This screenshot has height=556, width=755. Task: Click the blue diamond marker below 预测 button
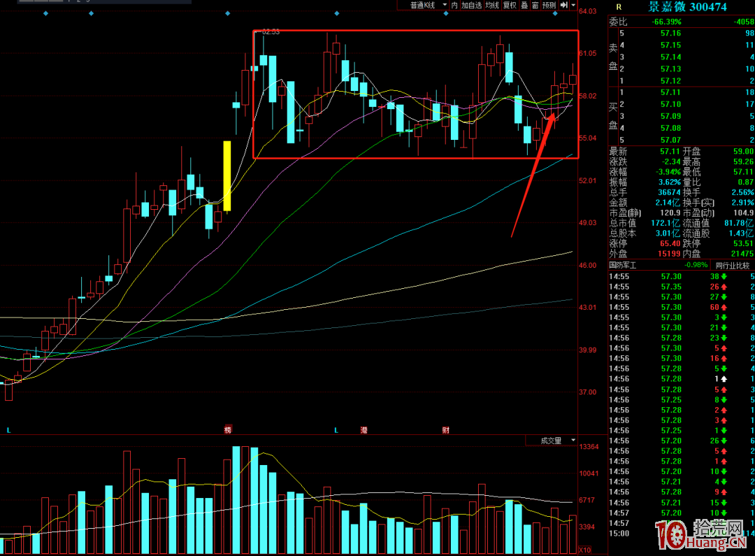click(554, 13)
